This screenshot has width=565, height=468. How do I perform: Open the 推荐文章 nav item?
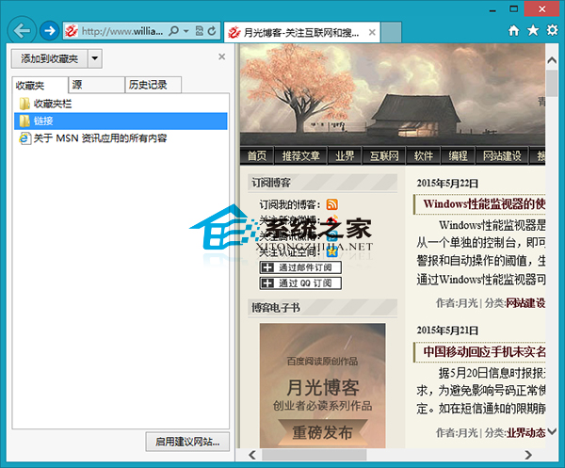pos(301,156)
